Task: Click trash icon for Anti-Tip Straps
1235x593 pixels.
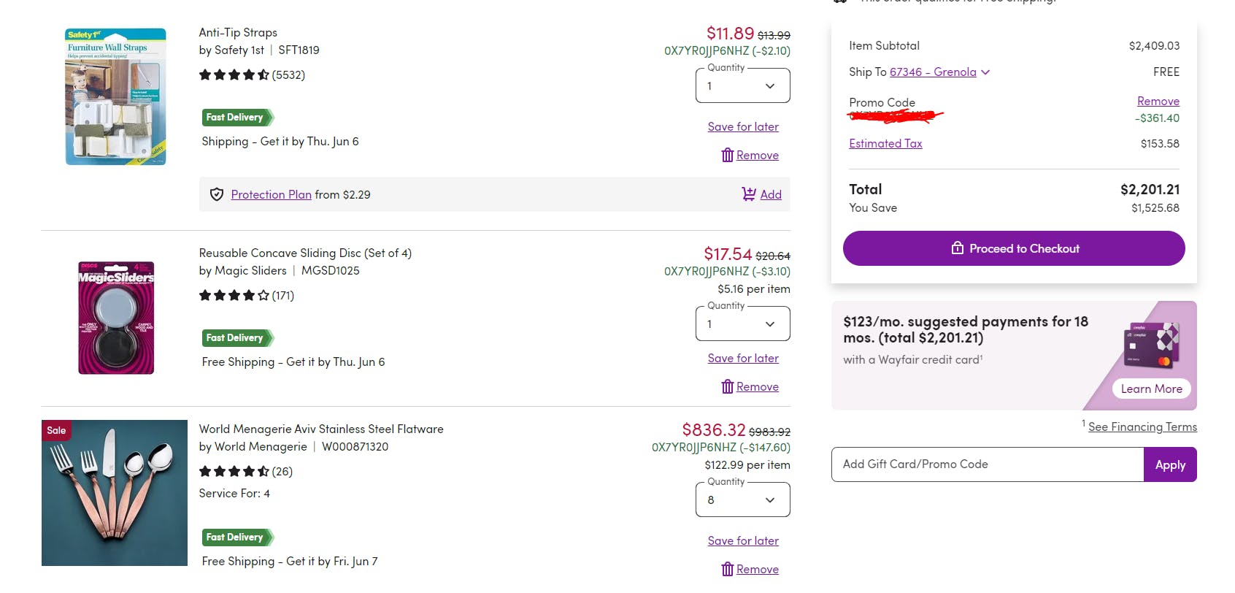Action: 727,155
